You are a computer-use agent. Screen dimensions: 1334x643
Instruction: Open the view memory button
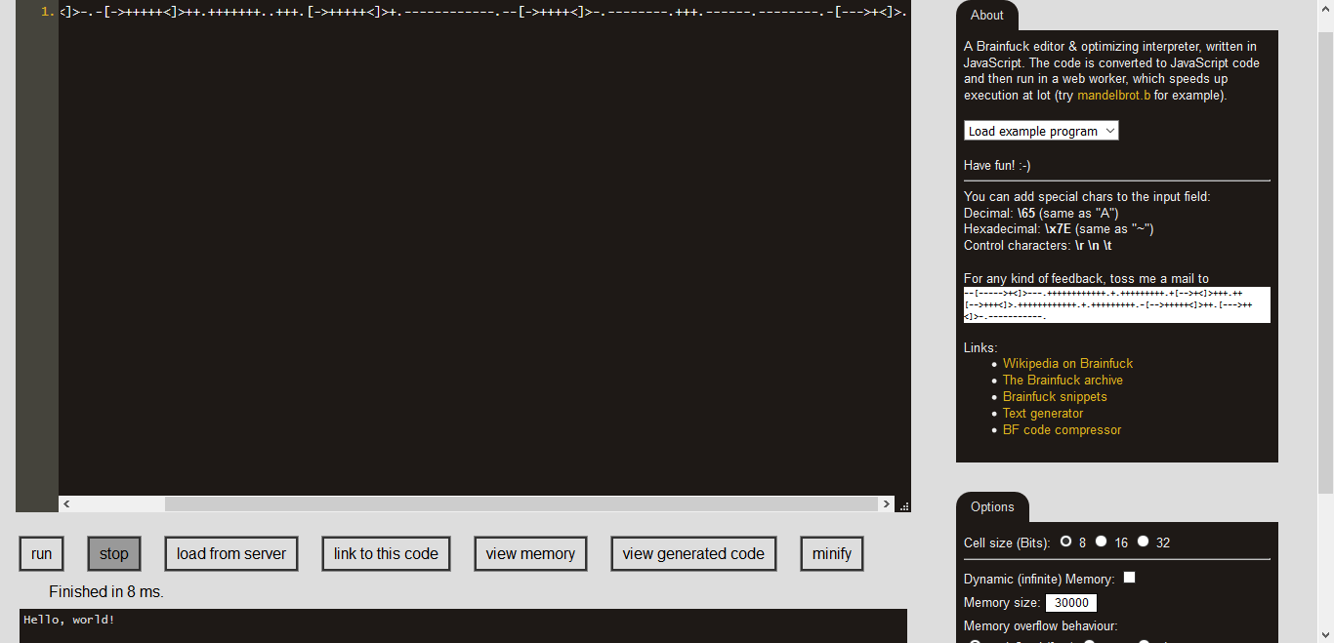(530, 554)
